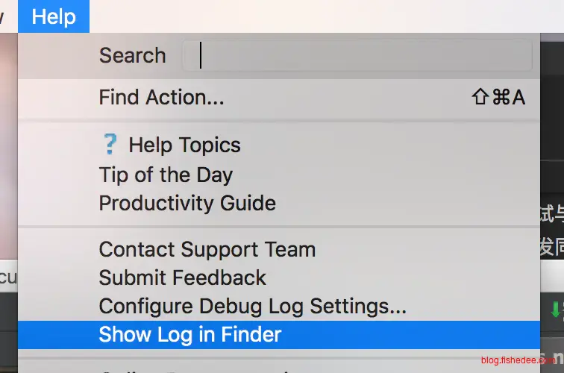
Task: Select Contact Support Team
Action: click(x=207, y=249)
